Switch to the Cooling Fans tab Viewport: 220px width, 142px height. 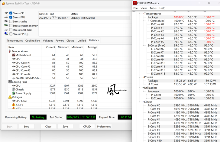[x=33, y=40]
